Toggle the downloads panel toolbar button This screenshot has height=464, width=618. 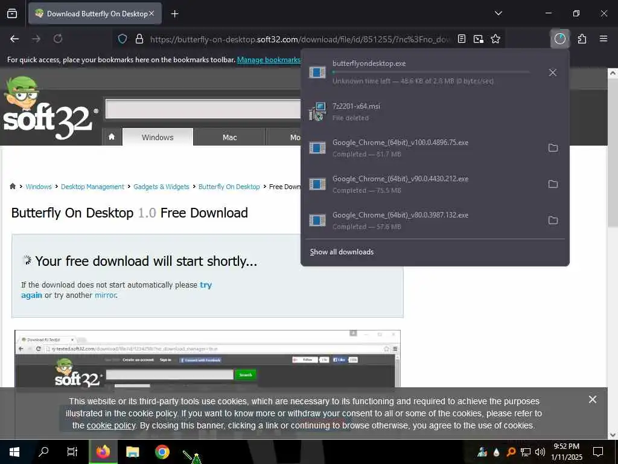coord(559,39)
